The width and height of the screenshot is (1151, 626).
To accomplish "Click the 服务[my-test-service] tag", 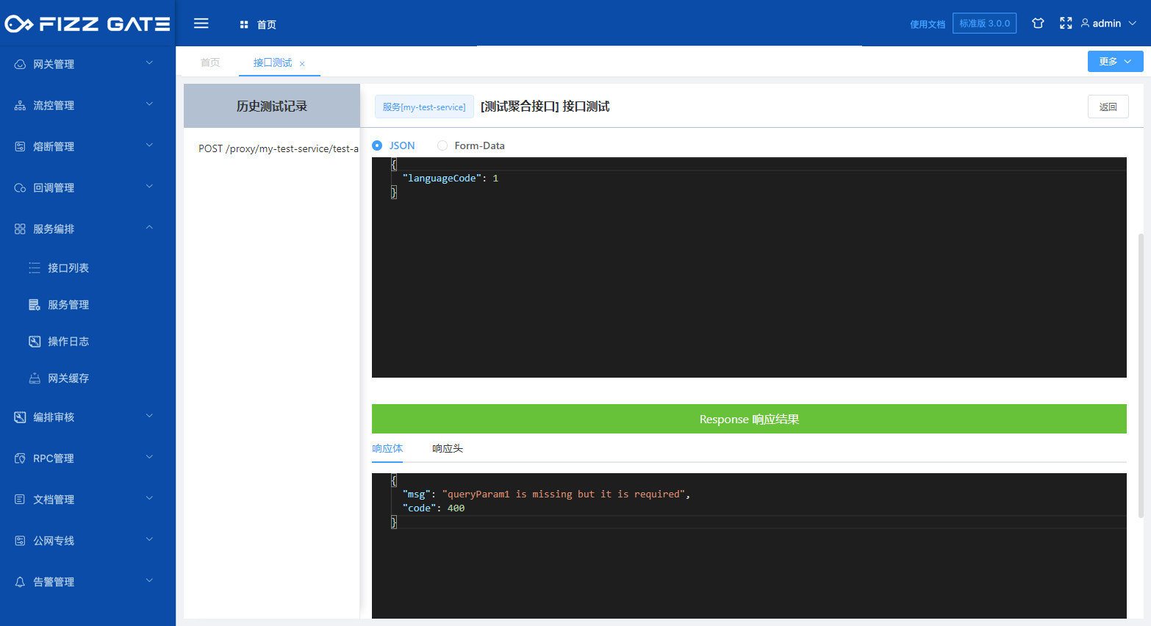I will click(424, 107).
